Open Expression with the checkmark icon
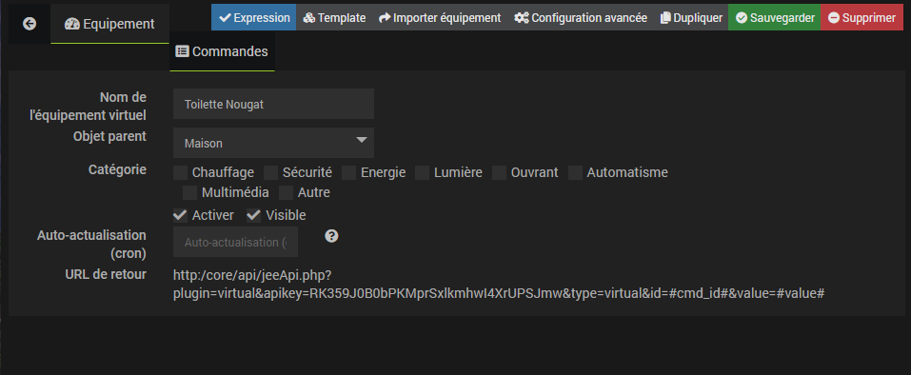This screenshot has height=375, width=911. 254,17
